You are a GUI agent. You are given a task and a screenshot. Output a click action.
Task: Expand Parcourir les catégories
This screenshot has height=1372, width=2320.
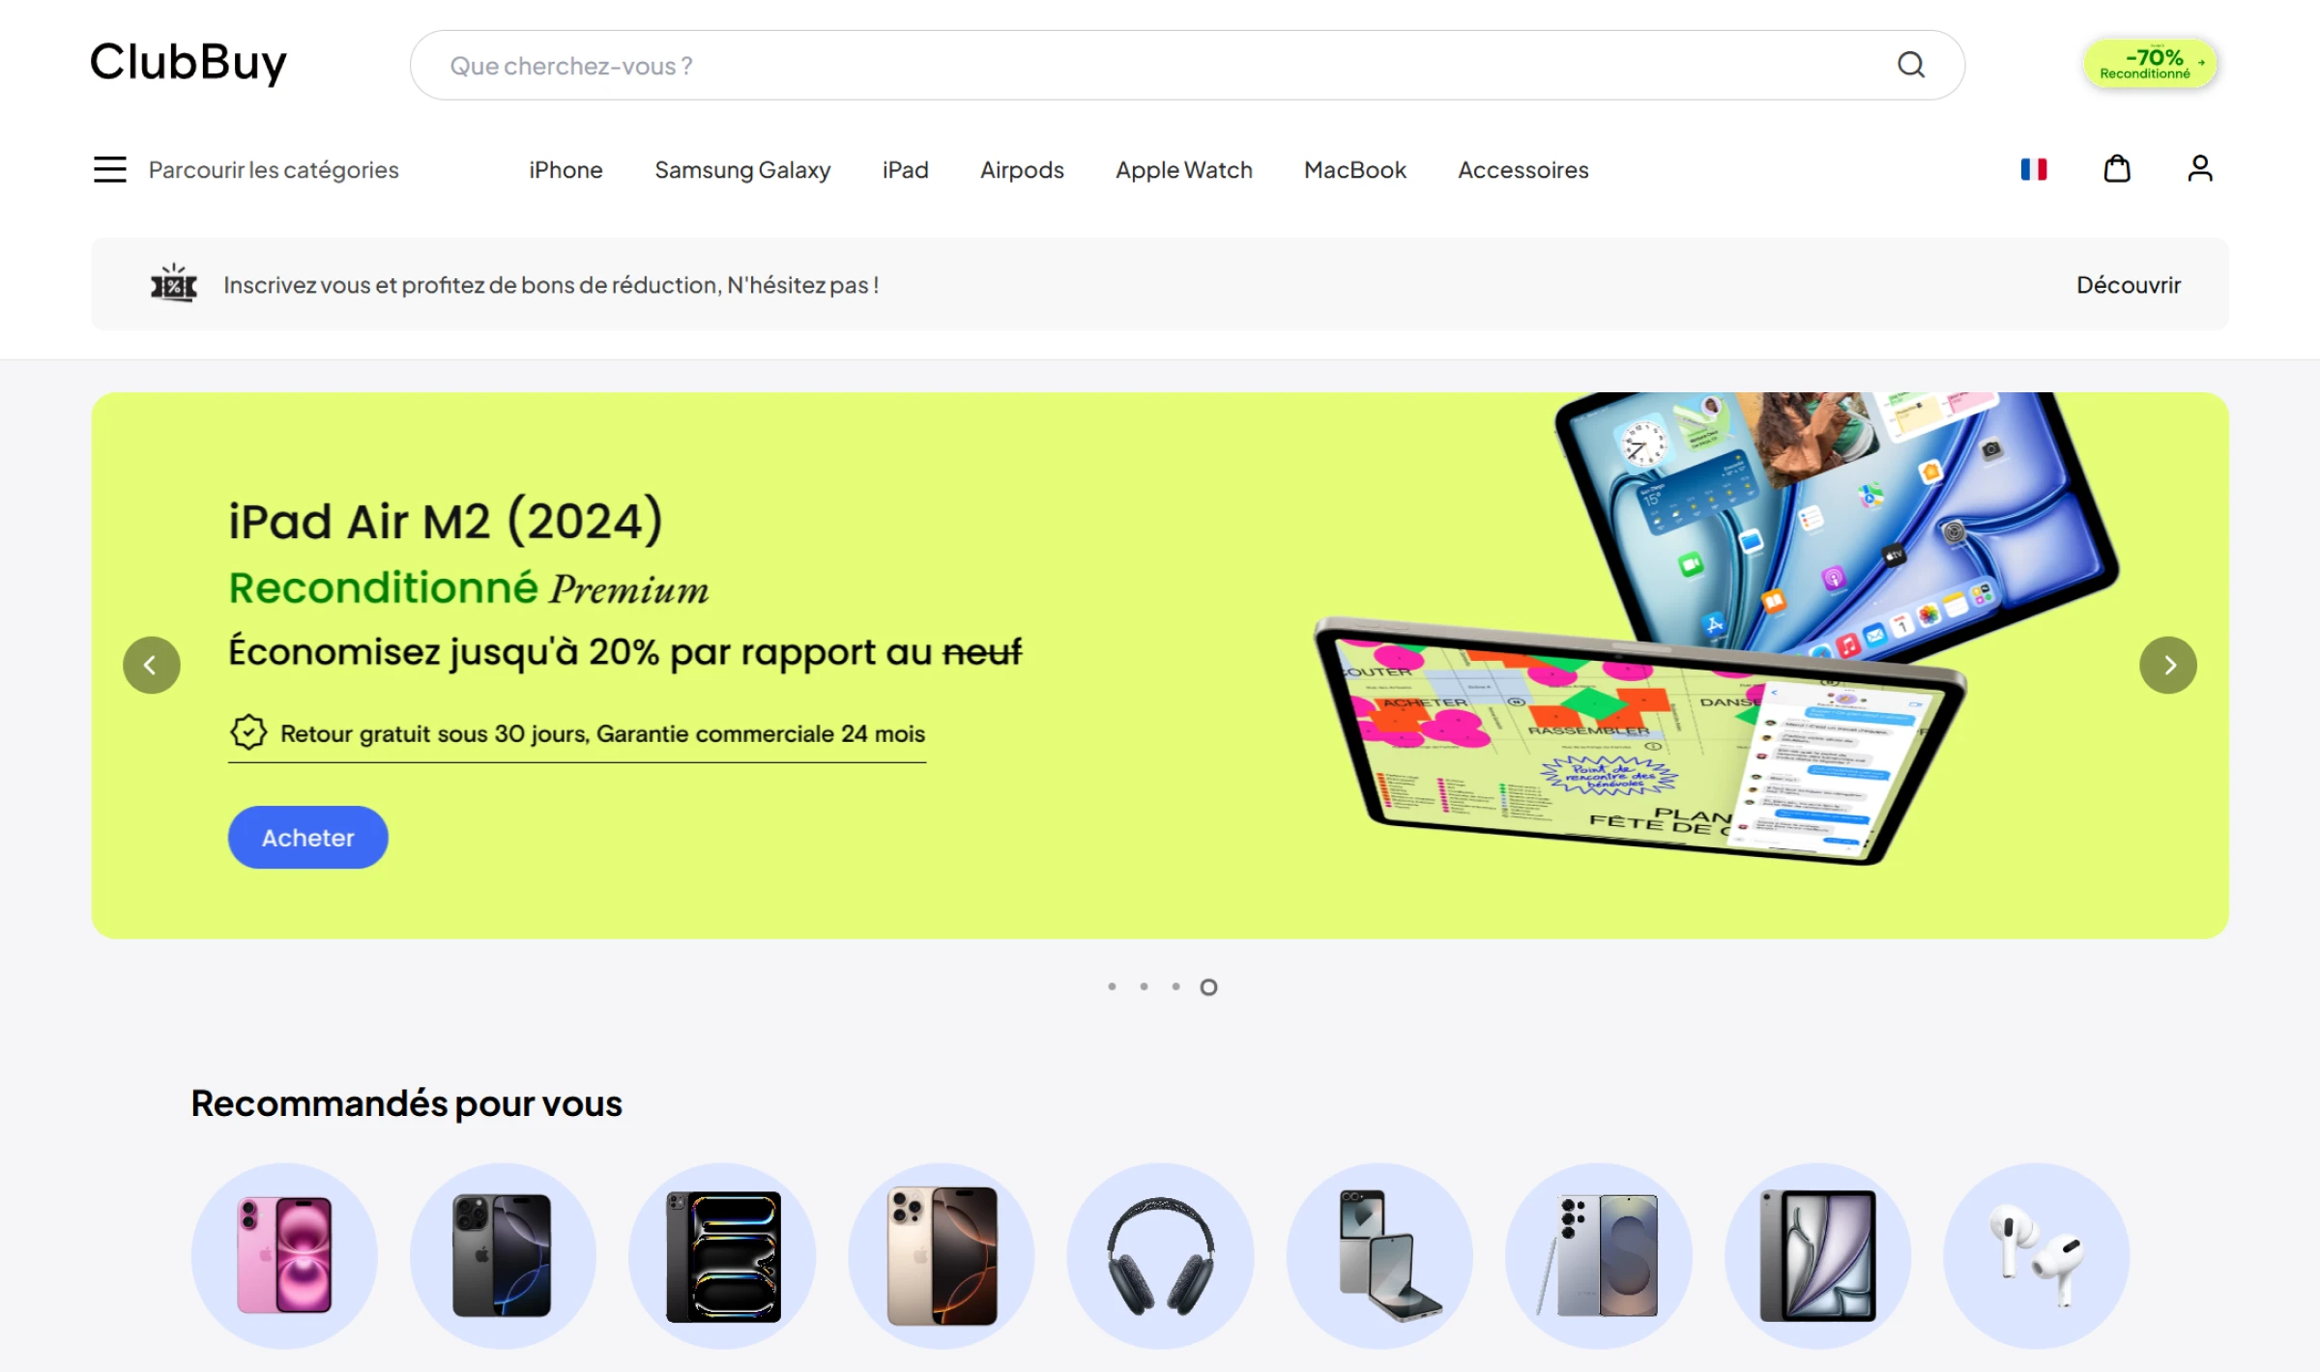pos(274,170)
